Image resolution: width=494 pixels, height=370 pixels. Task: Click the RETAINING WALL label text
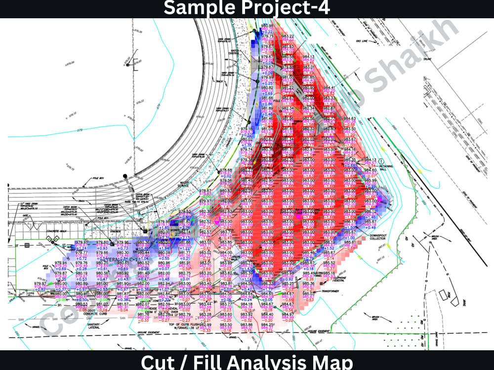[386, 168]
